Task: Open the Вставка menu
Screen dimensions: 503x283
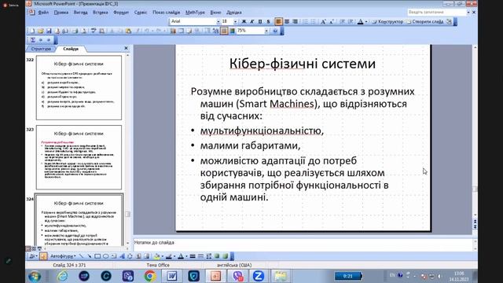Action: click(100, 13)
